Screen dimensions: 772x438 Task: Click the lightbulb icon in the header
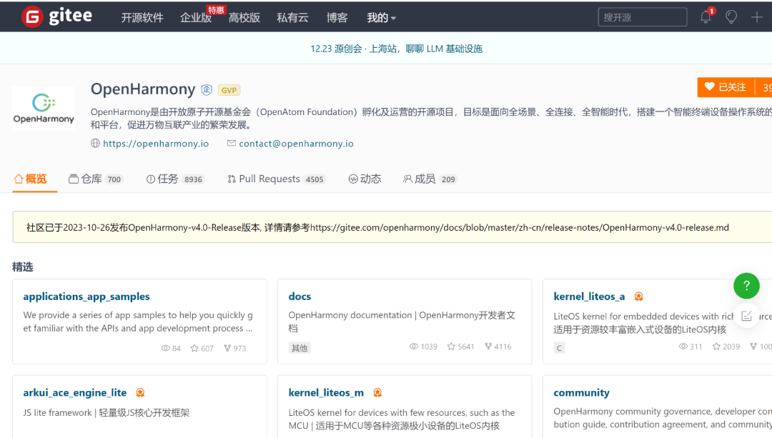click(731, 17)
